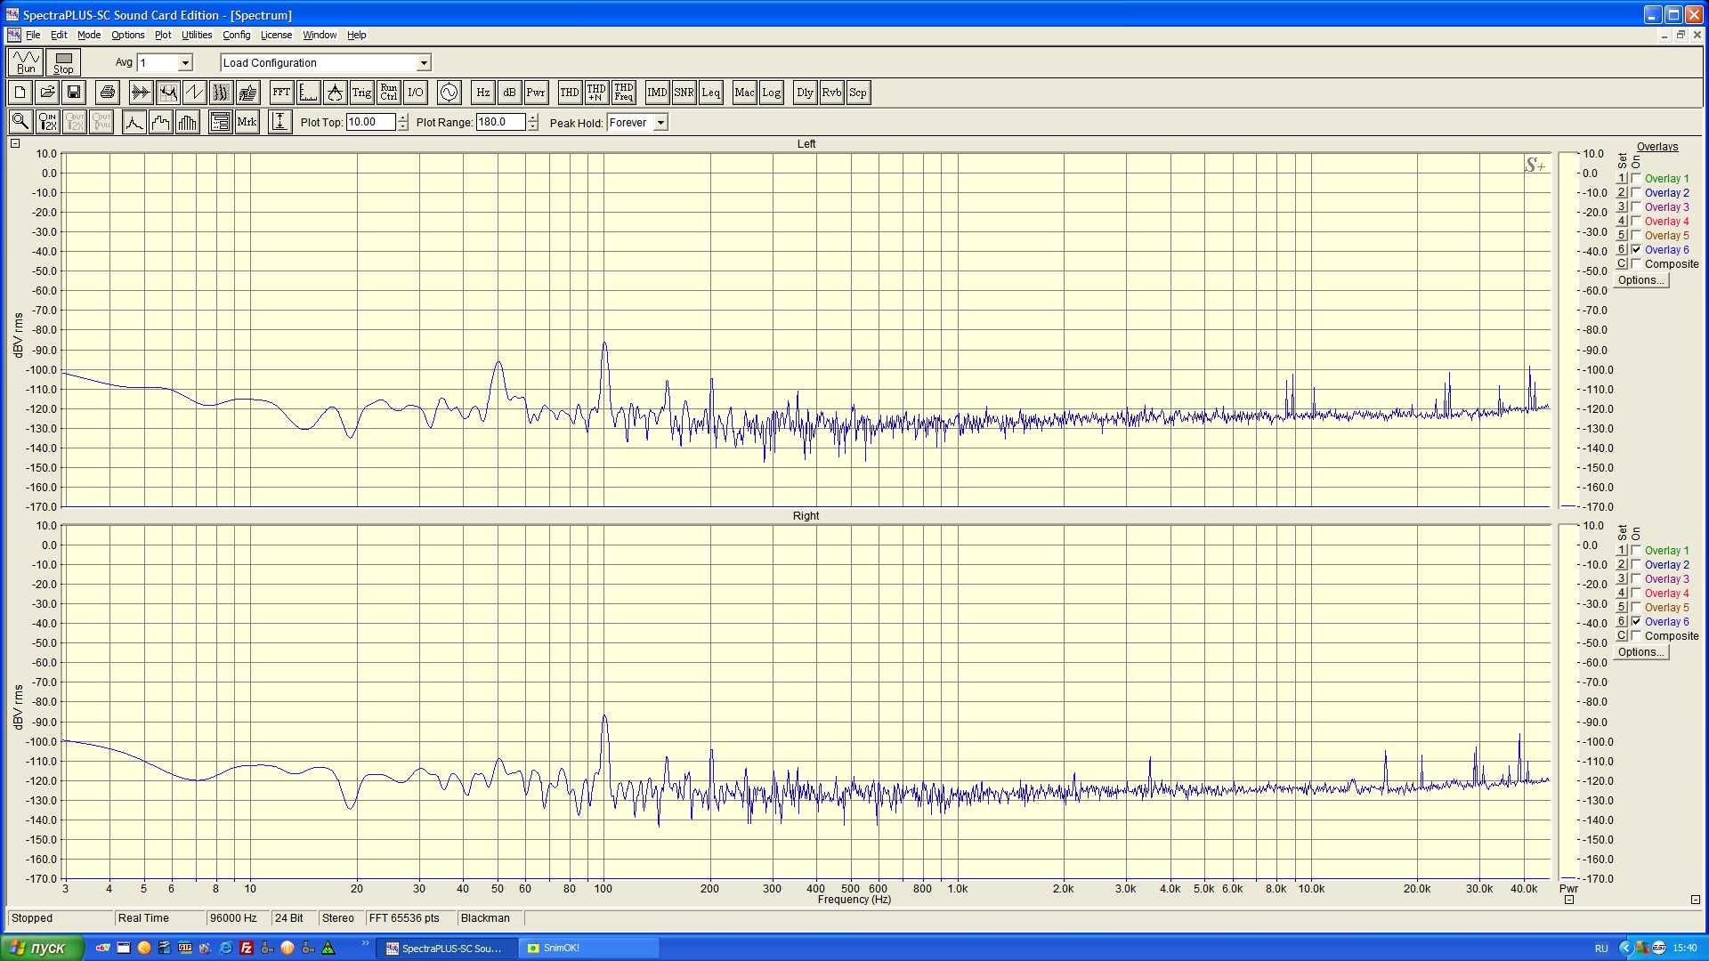The width and height of the screenshot is (1709, 961).
Task: Click the THD+N measurement icon
Action: point(596,93)
